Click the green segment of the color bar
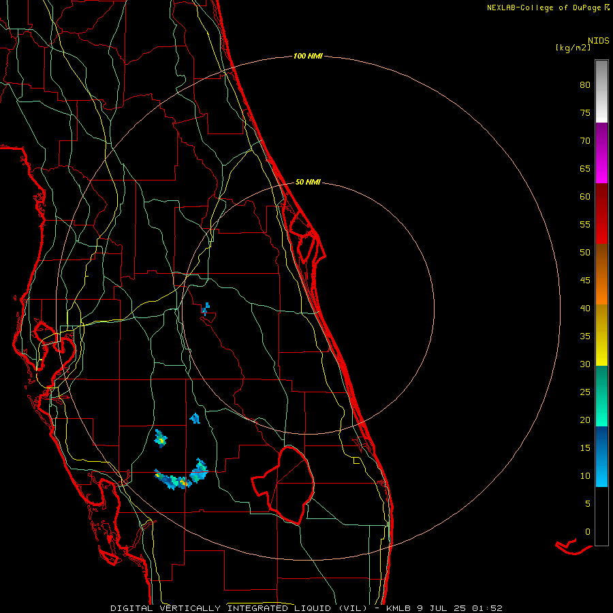 pyautogui.click(x=601, y=396)
